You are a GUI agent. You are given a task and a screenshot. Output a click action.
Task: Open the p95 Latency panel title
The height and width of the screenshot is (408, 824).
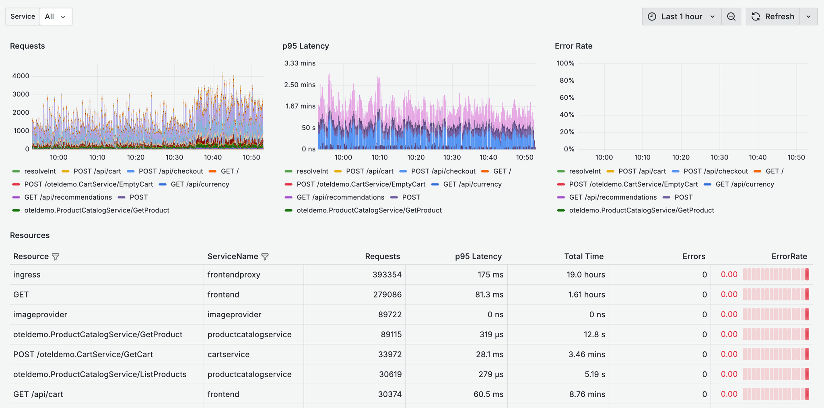(x=305, y=46)
